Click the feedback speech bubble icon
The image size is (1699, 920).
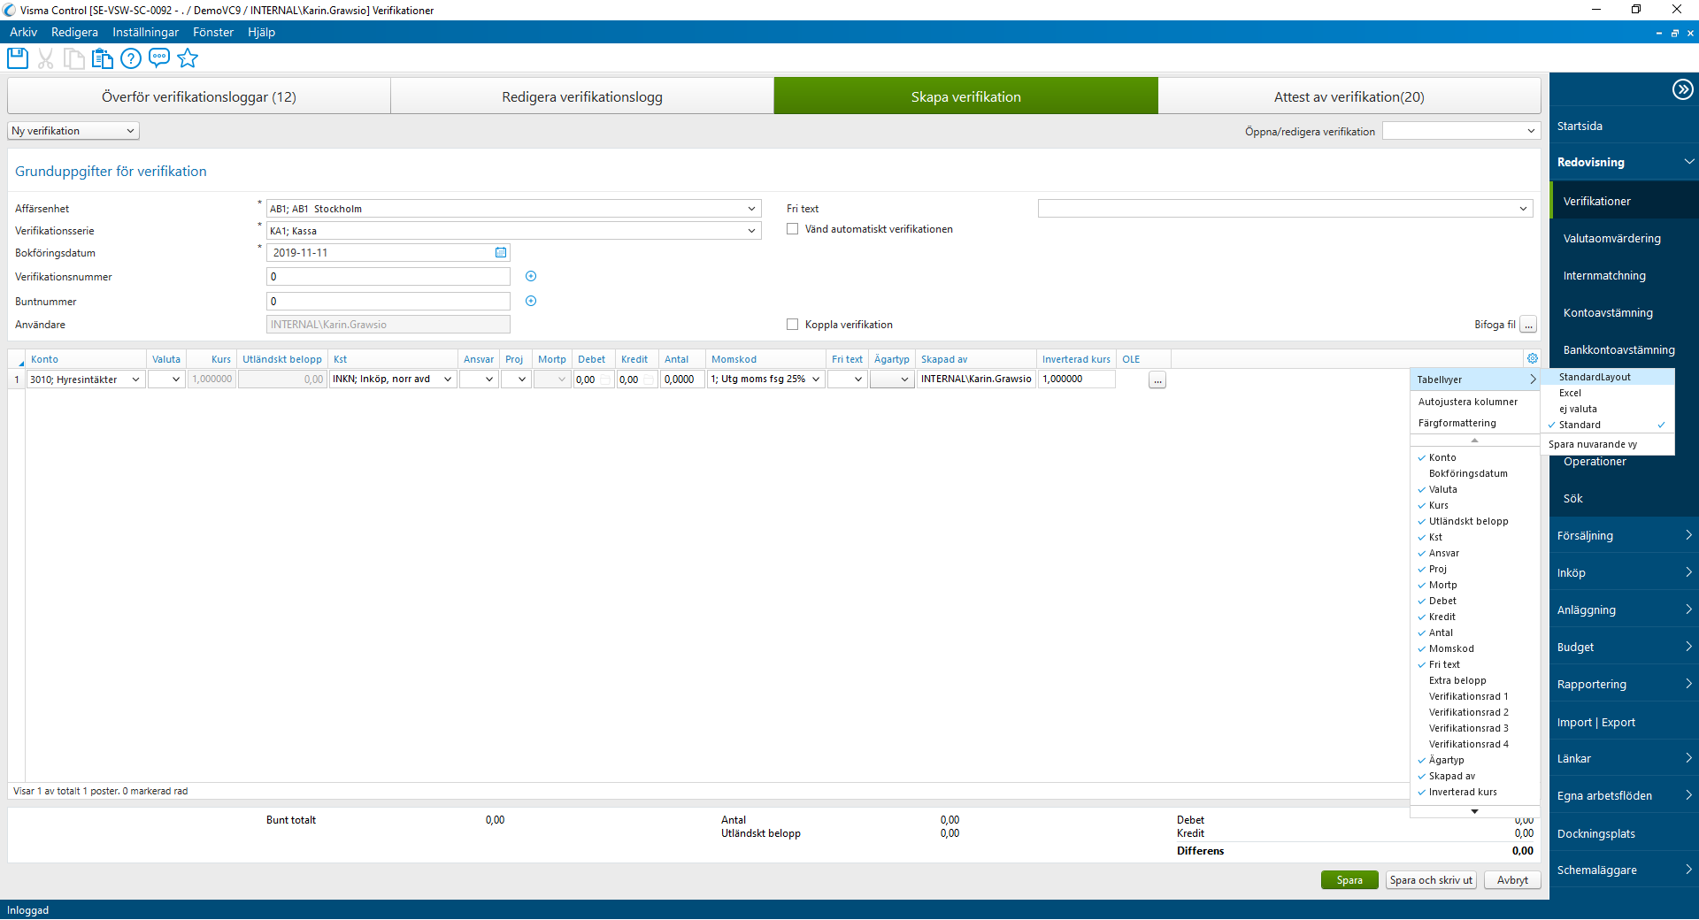click(x=159, y=58)
